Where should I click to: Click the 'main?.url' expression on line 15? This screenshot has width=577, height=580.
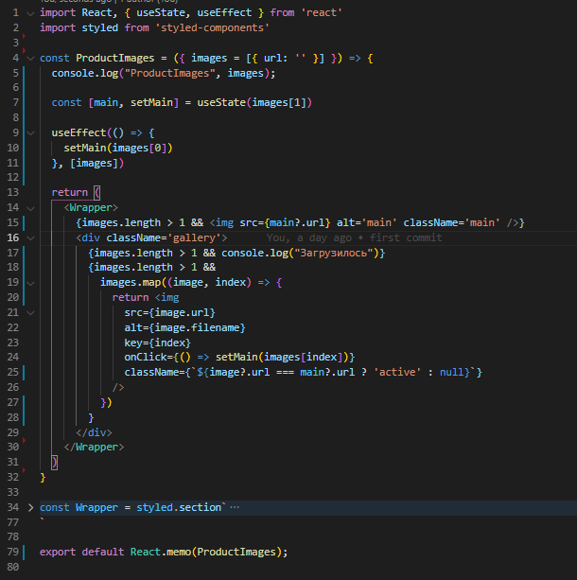[x=297, y=222]
